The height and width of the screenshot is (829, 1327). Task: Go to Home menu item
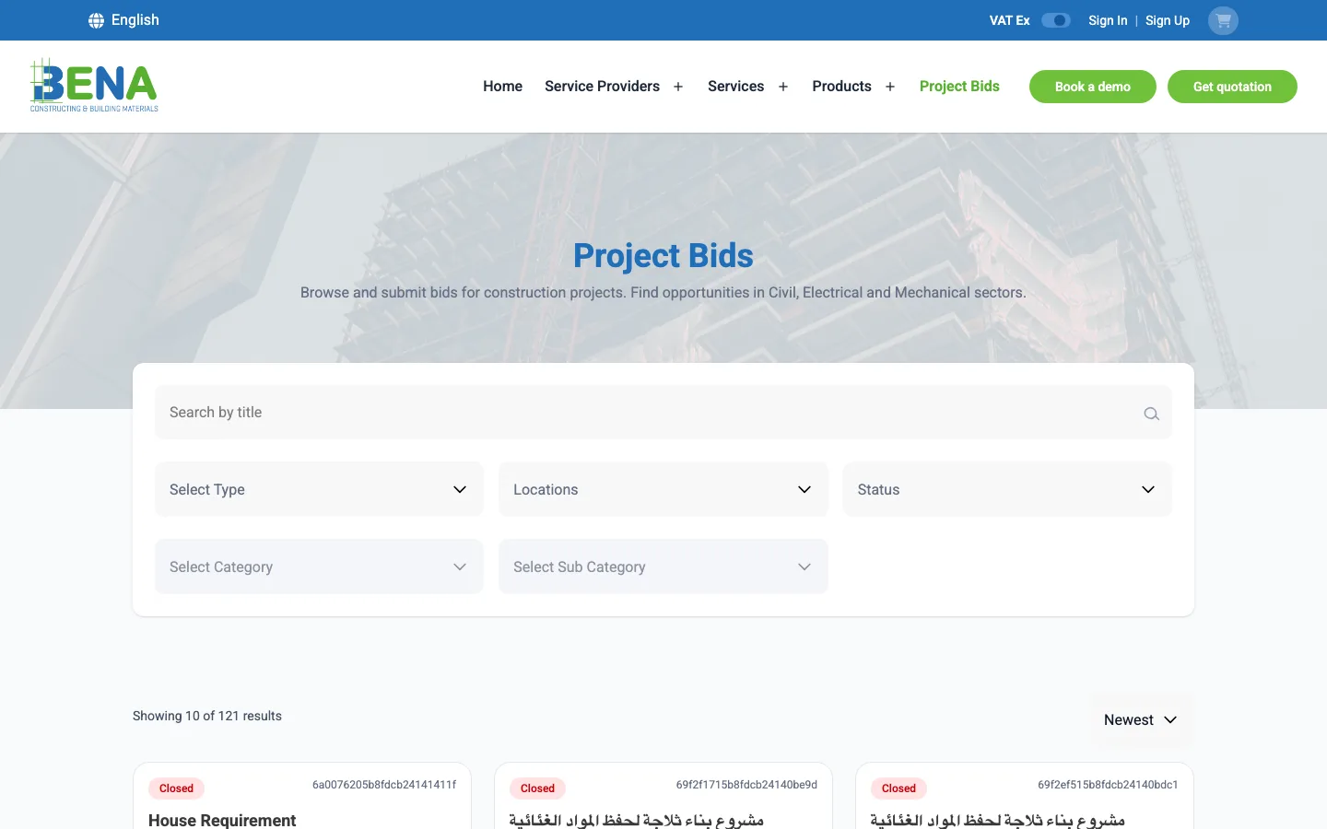pyautogui.click(x=502, y=87)
